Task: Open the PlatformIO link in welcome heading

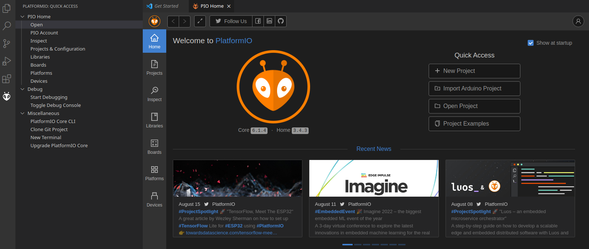Action: click(x=234, y=41)
